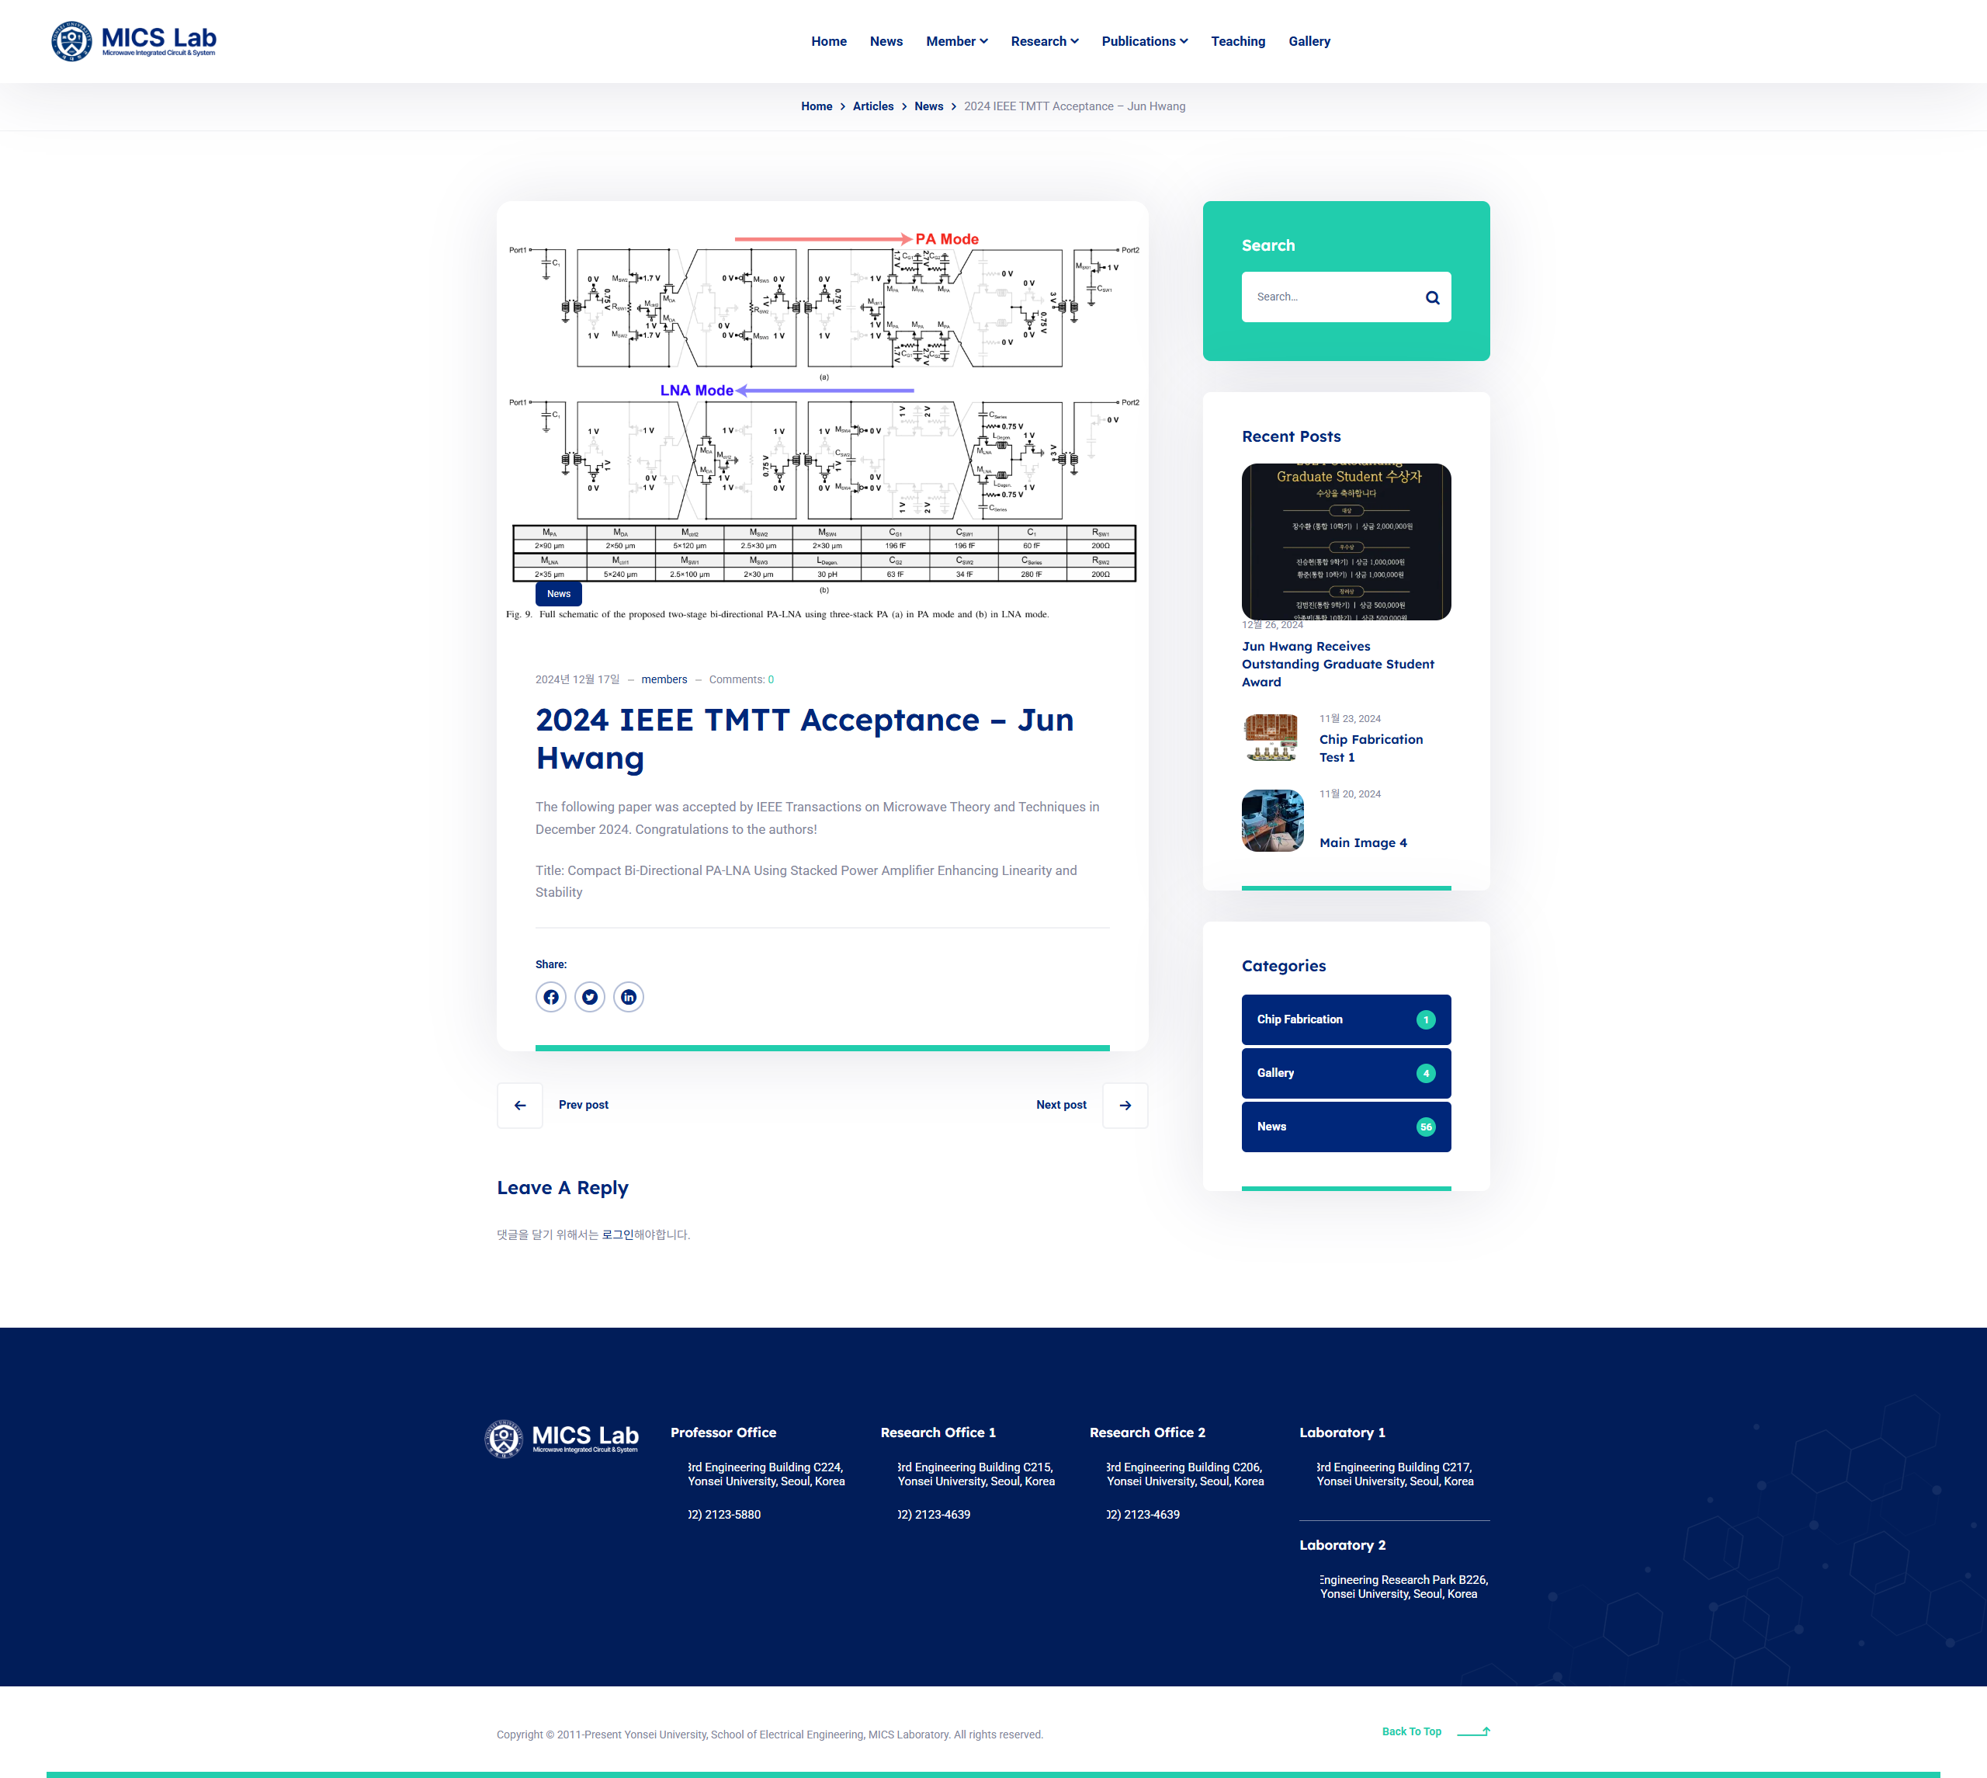Click the News tag on the image

pos(559,594)
